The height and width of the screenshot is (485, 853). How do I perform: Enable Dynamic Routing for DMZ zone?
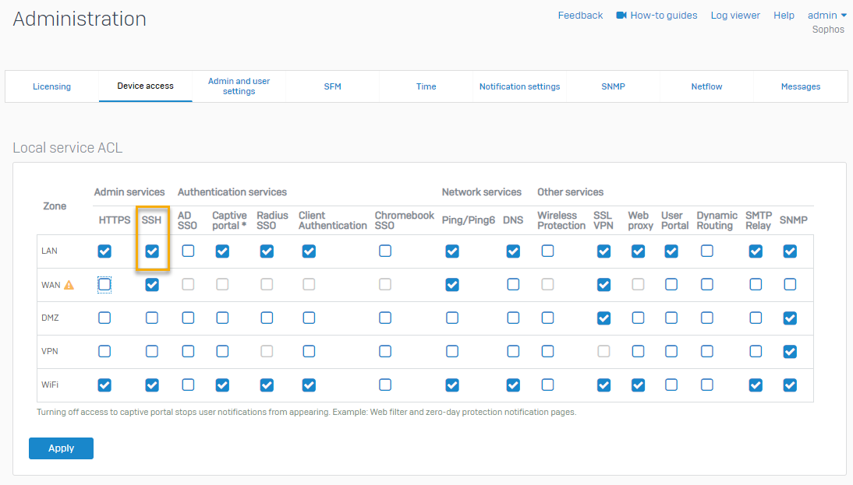706,318
